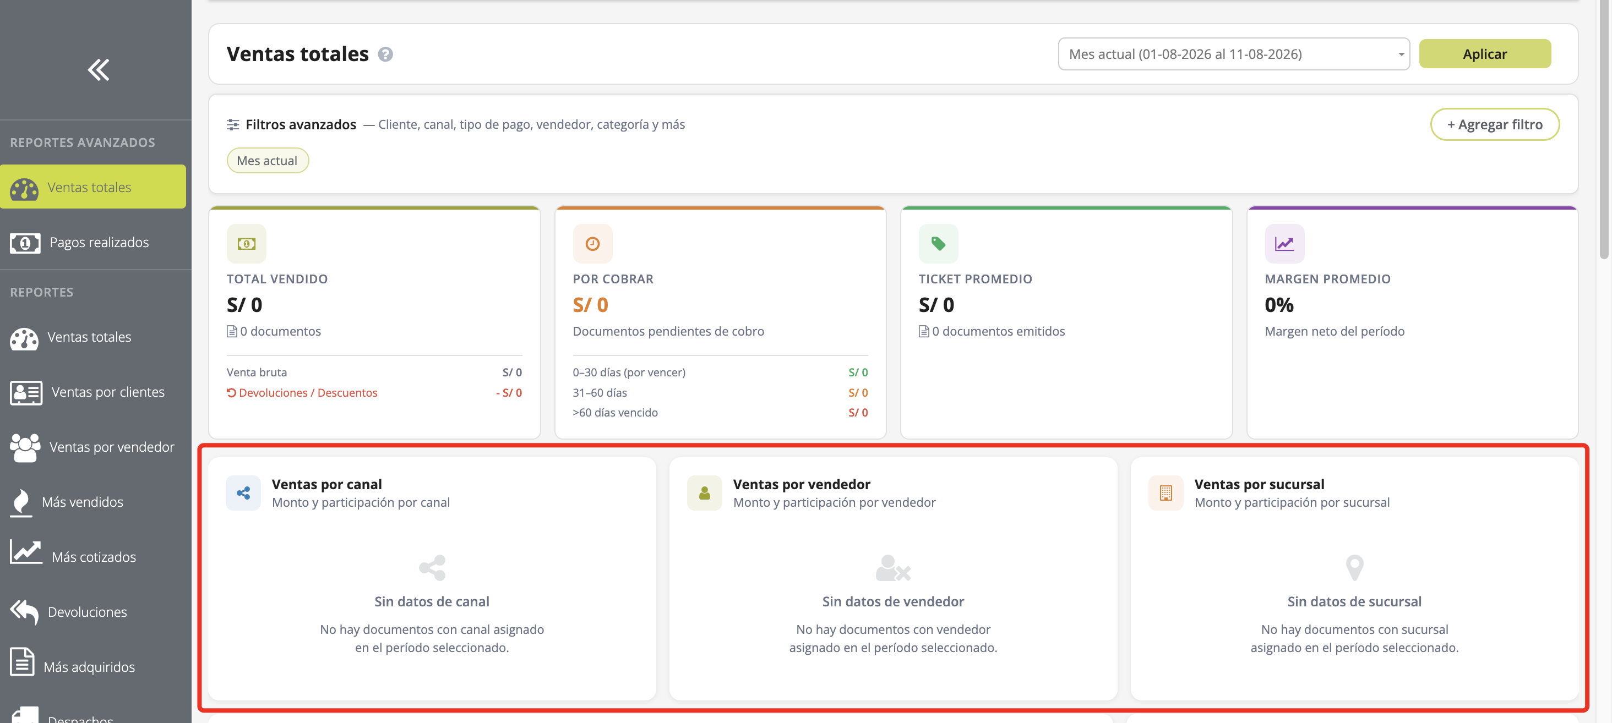Click the Más cotizados chart icon
1612x723 pixels.
point(26,552)
